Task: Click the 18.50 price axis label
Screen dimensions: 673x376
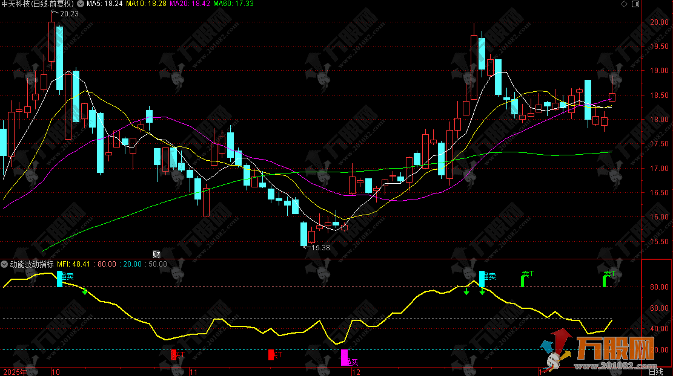Action: click(659, 96)
